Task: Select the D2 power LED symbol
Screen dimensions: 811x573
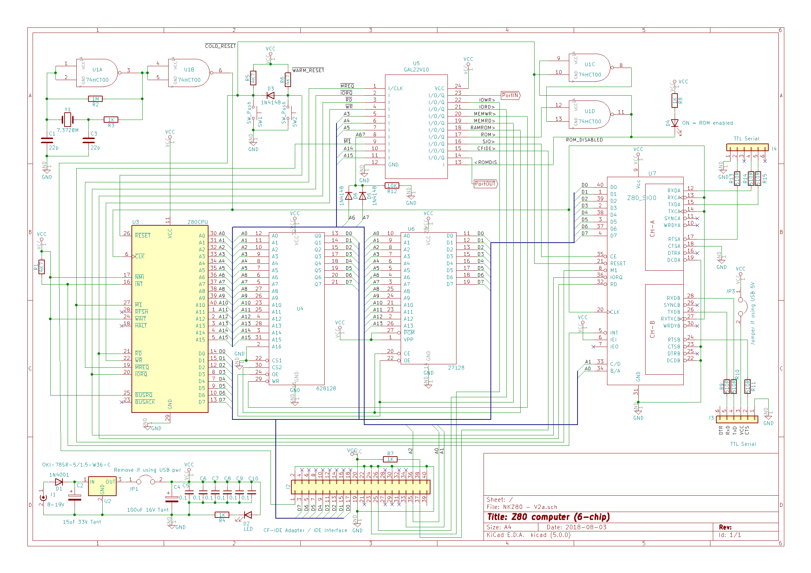Action: 248,515
